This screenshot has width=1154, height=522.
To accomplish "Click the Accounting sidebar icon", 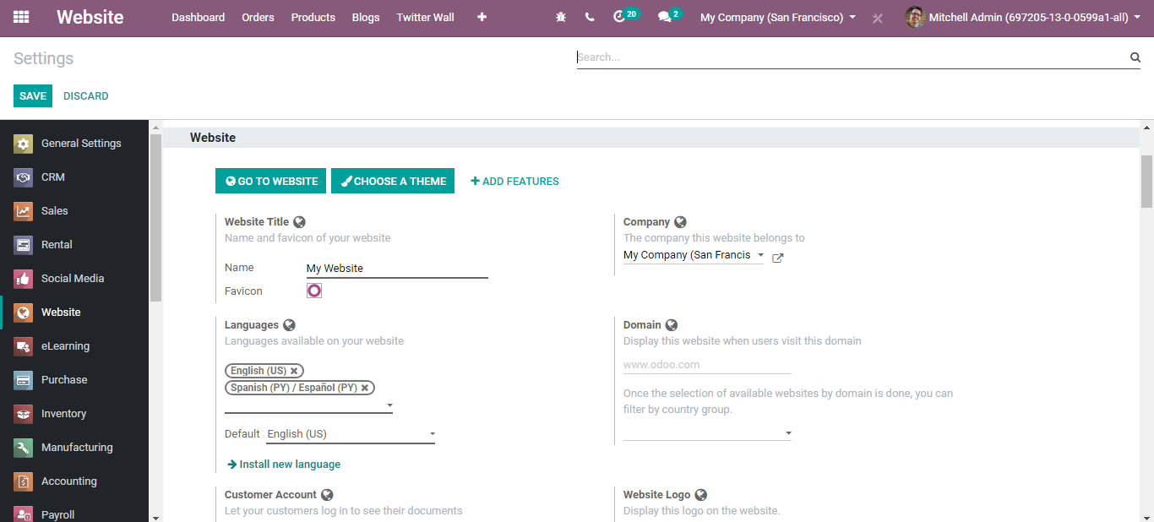I will coord(24,481).
